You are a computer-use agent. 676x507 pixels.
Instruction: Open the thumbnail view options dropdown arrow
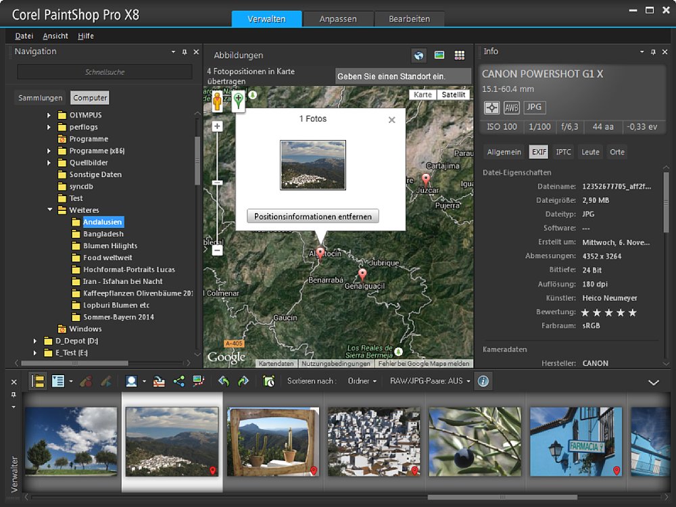pos(71,381)
